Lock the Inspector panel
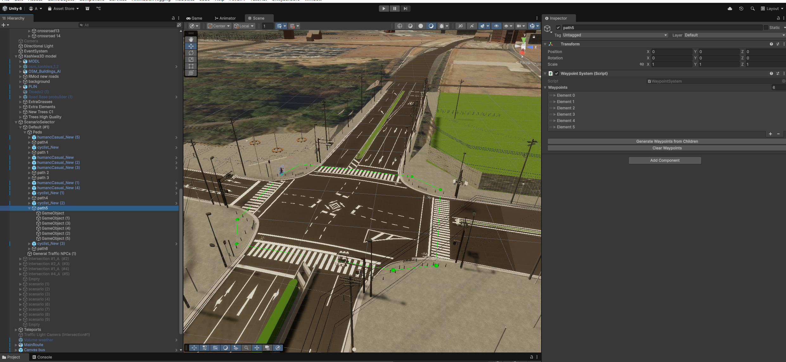Viewport: 786px width, 362px height. (778, 18)
